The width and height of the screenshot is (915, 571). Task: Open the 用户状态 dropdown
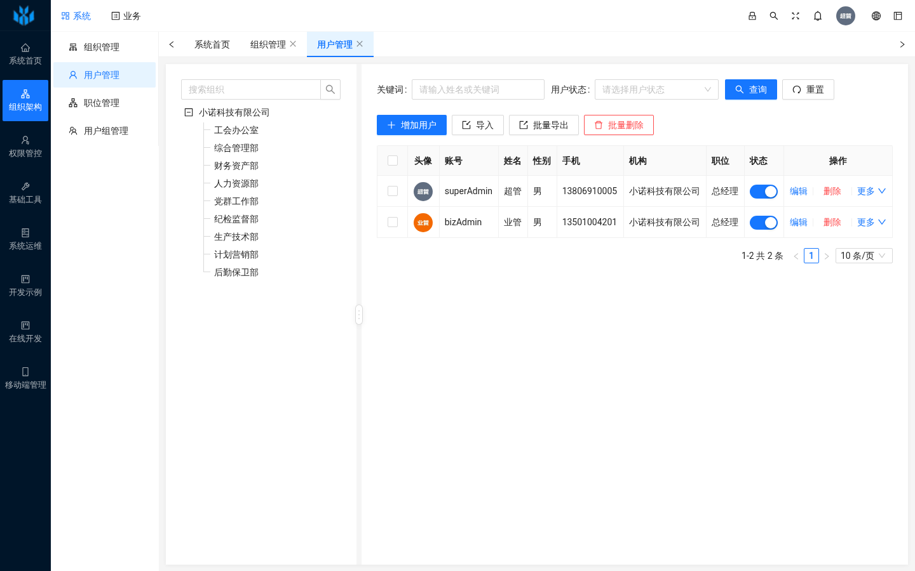pyautogui.click(x=656, y=89)
